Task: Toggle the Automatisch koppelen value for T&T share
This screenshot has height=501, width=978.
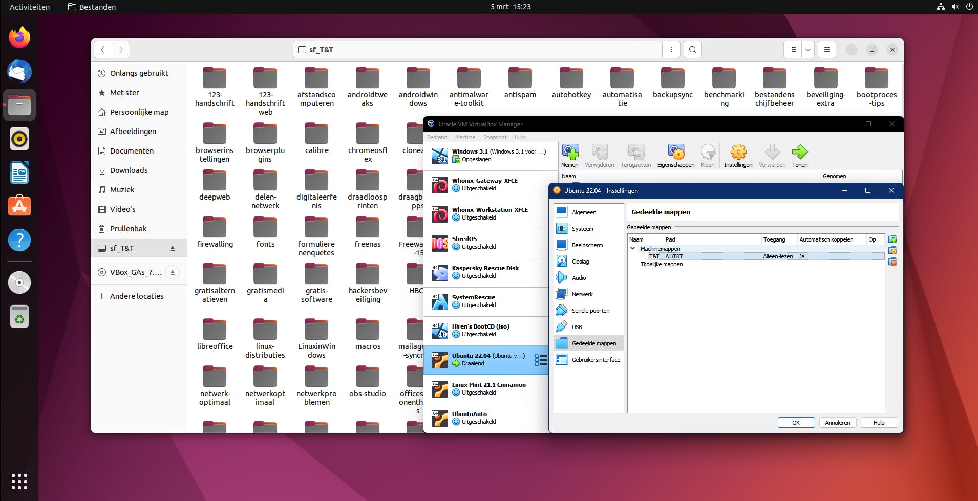Action: pos(802,256)
